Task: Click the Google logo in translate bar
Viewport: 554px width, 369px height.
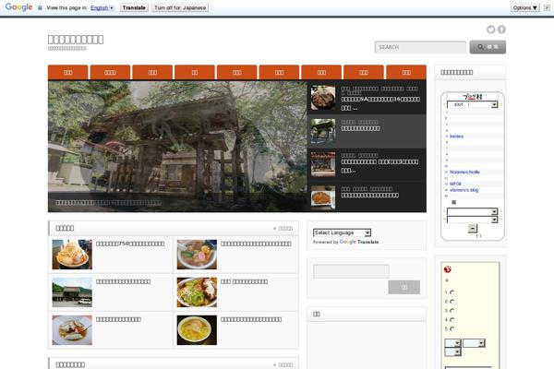Action: coord(18,7)
